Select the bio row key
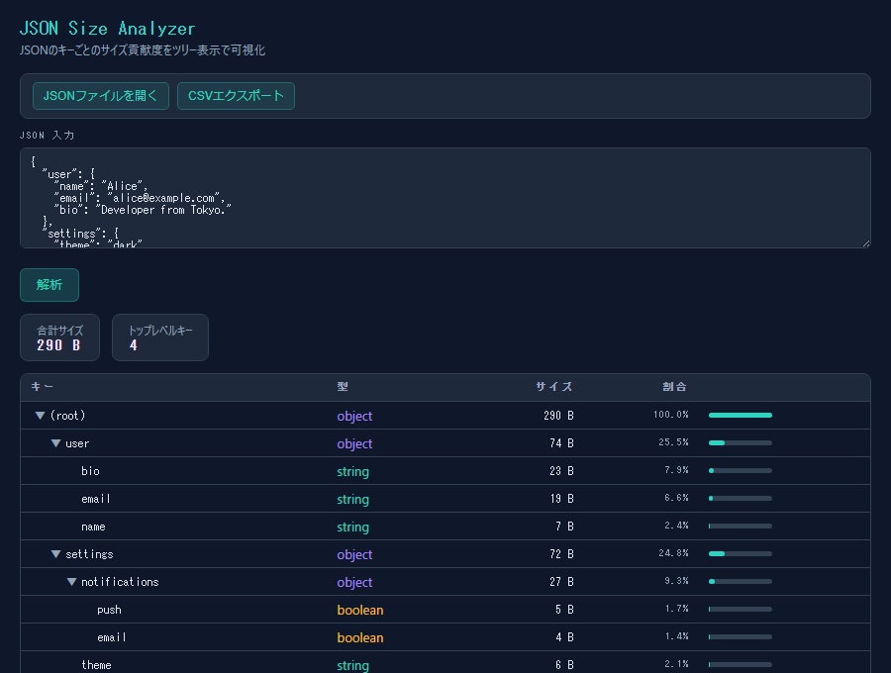Image resolution: width=891 pixels, height=673 pixels. coord(90,471)
